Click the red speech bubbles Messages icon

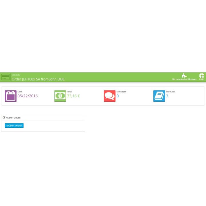(110, 96)
